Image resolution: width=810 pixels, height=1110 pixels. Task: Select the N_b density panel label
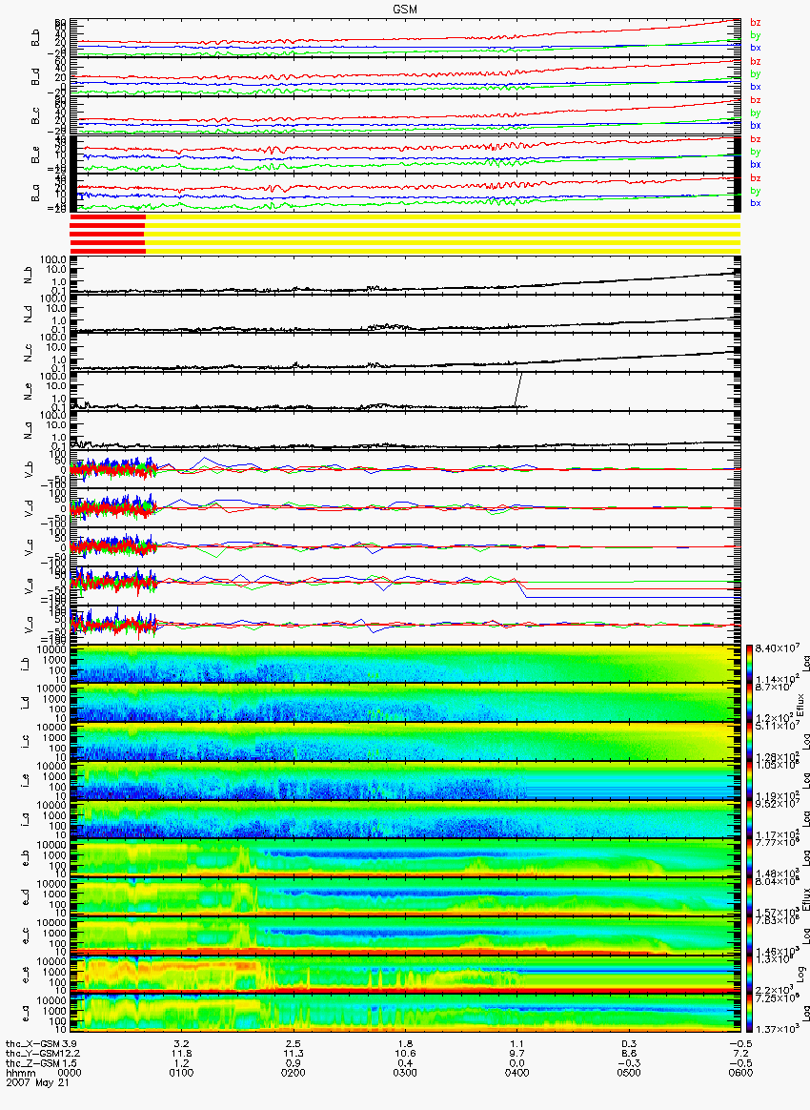[x=29, y=275]
